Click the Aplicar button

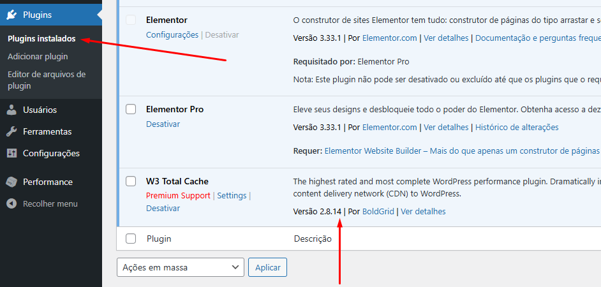point(267,267)
